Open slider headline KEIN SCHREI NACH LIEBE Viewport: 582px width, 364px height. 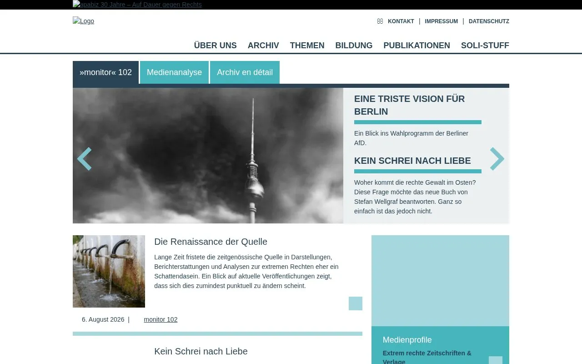coord(412,161)
